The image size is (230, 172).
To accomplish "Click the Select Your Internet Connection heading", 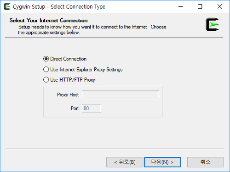I will point(48,21).
